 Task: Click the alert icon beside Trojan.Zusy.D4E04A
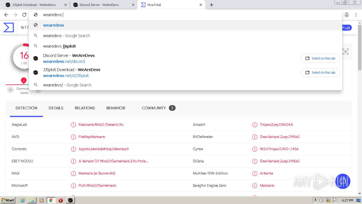click(255, 125)
